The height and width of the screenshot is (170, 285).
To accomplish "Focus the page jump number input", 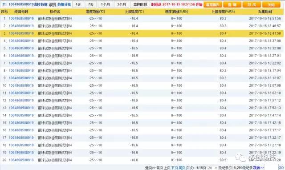I will (271, 167).
